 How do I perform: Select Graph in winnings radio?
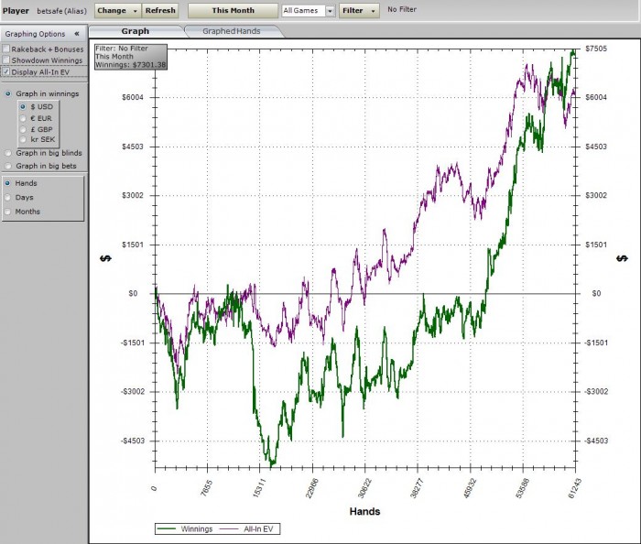point(7,93)
